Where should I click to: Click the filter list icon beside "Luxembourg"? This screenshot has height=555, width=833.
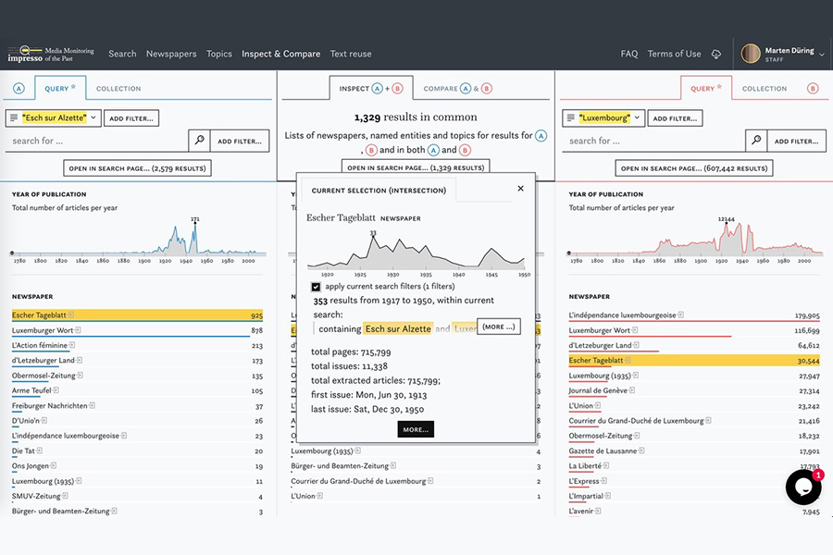[570, 117]
